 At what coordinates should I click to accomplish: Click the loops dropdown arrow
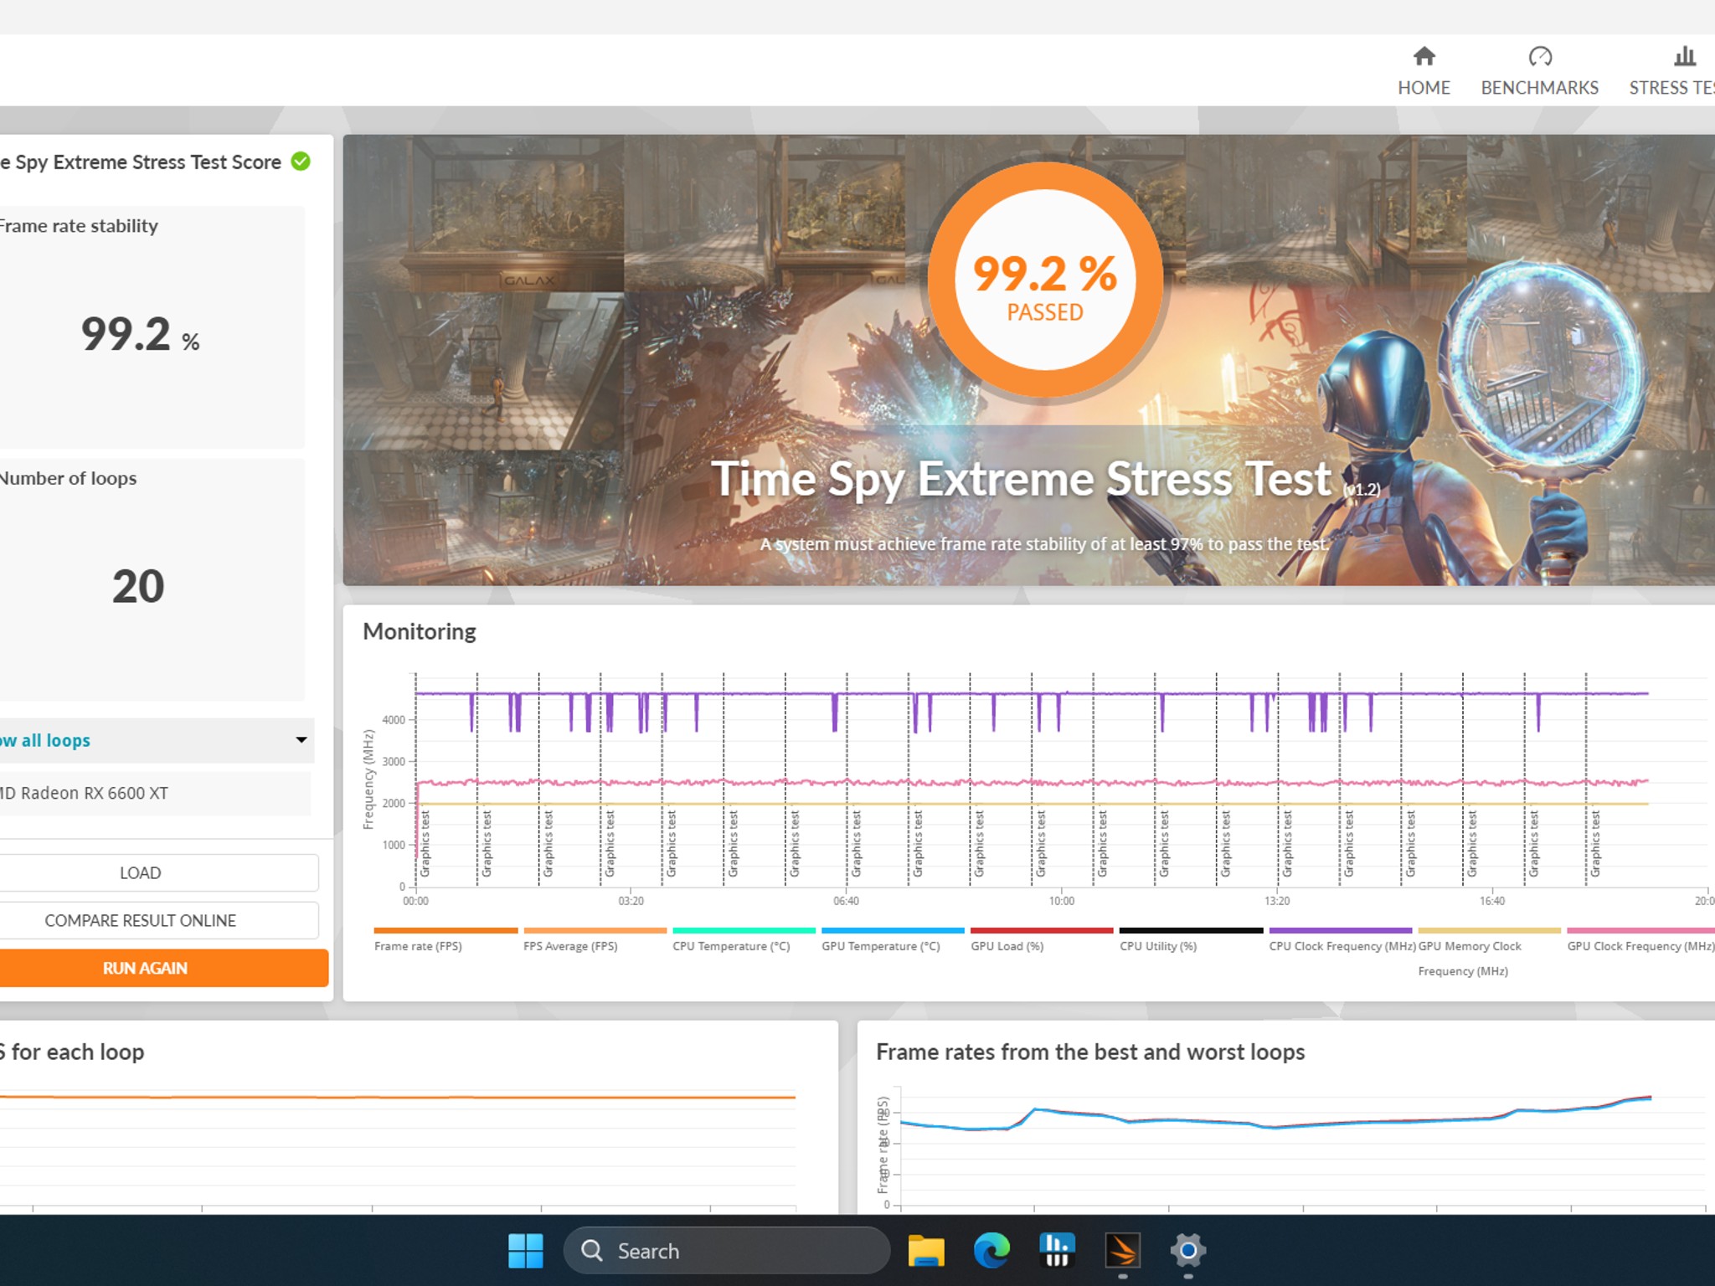click(x=301, y=740)
